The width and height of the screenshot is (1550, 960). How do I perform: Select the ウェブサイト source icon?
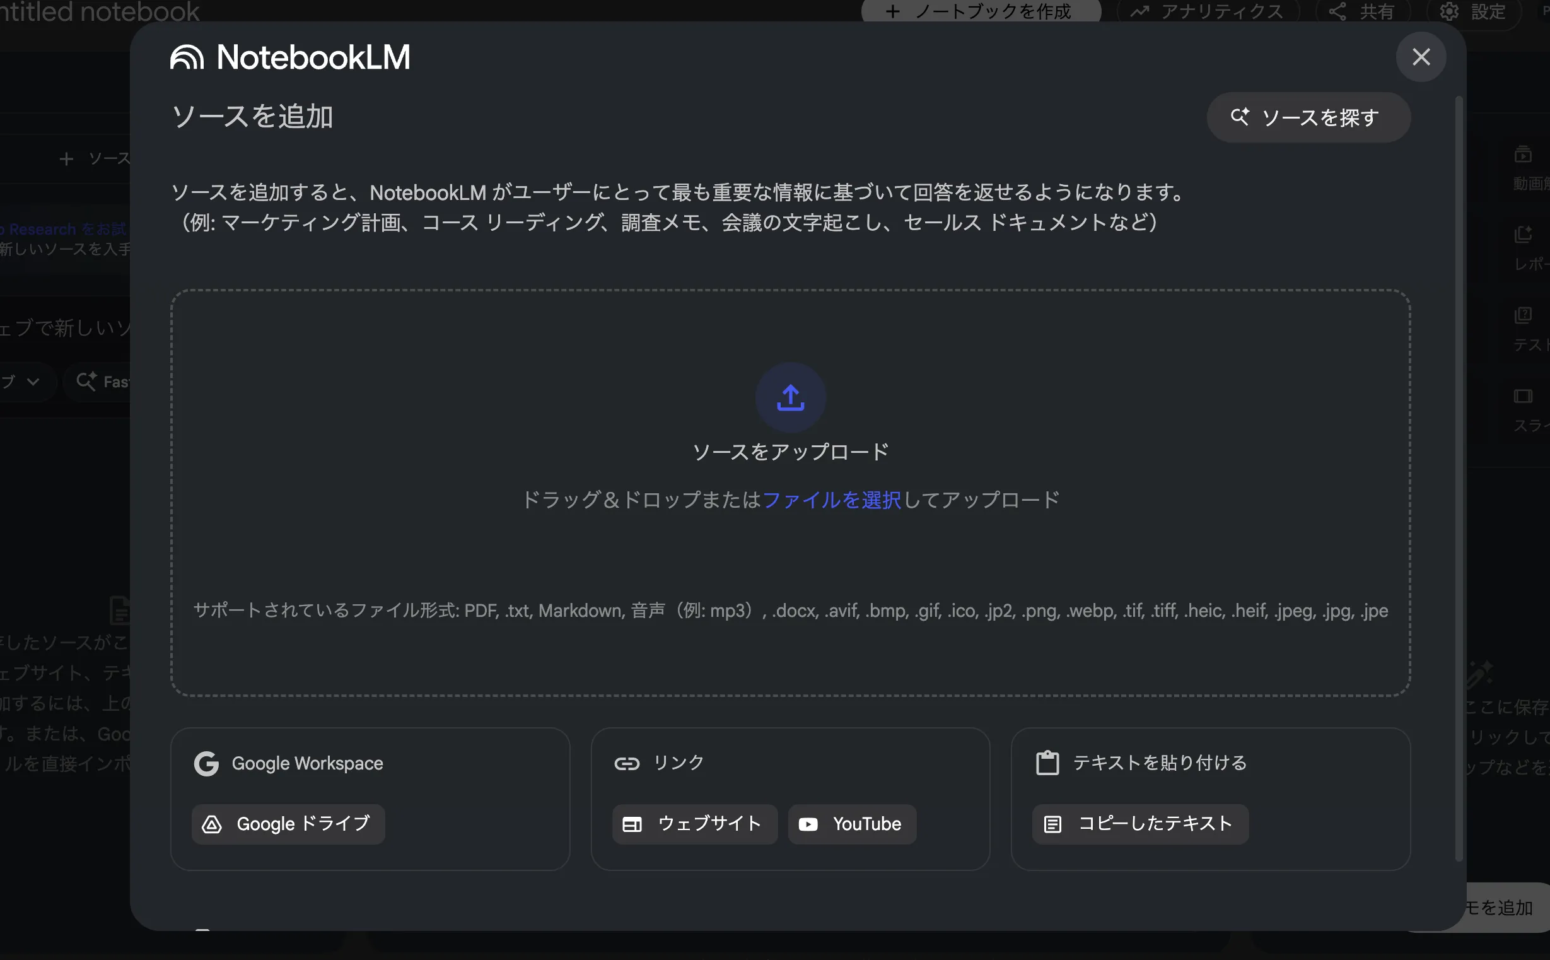(632, 824)
